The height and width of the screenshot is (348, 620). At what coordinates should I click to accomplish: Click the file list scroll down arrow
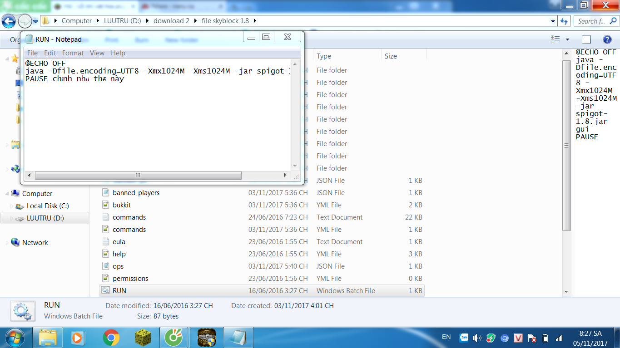click(566, 292)
